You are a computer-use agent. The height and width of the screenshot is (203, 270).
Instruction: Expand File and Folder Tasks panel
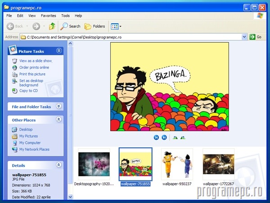tap(58, 106)
